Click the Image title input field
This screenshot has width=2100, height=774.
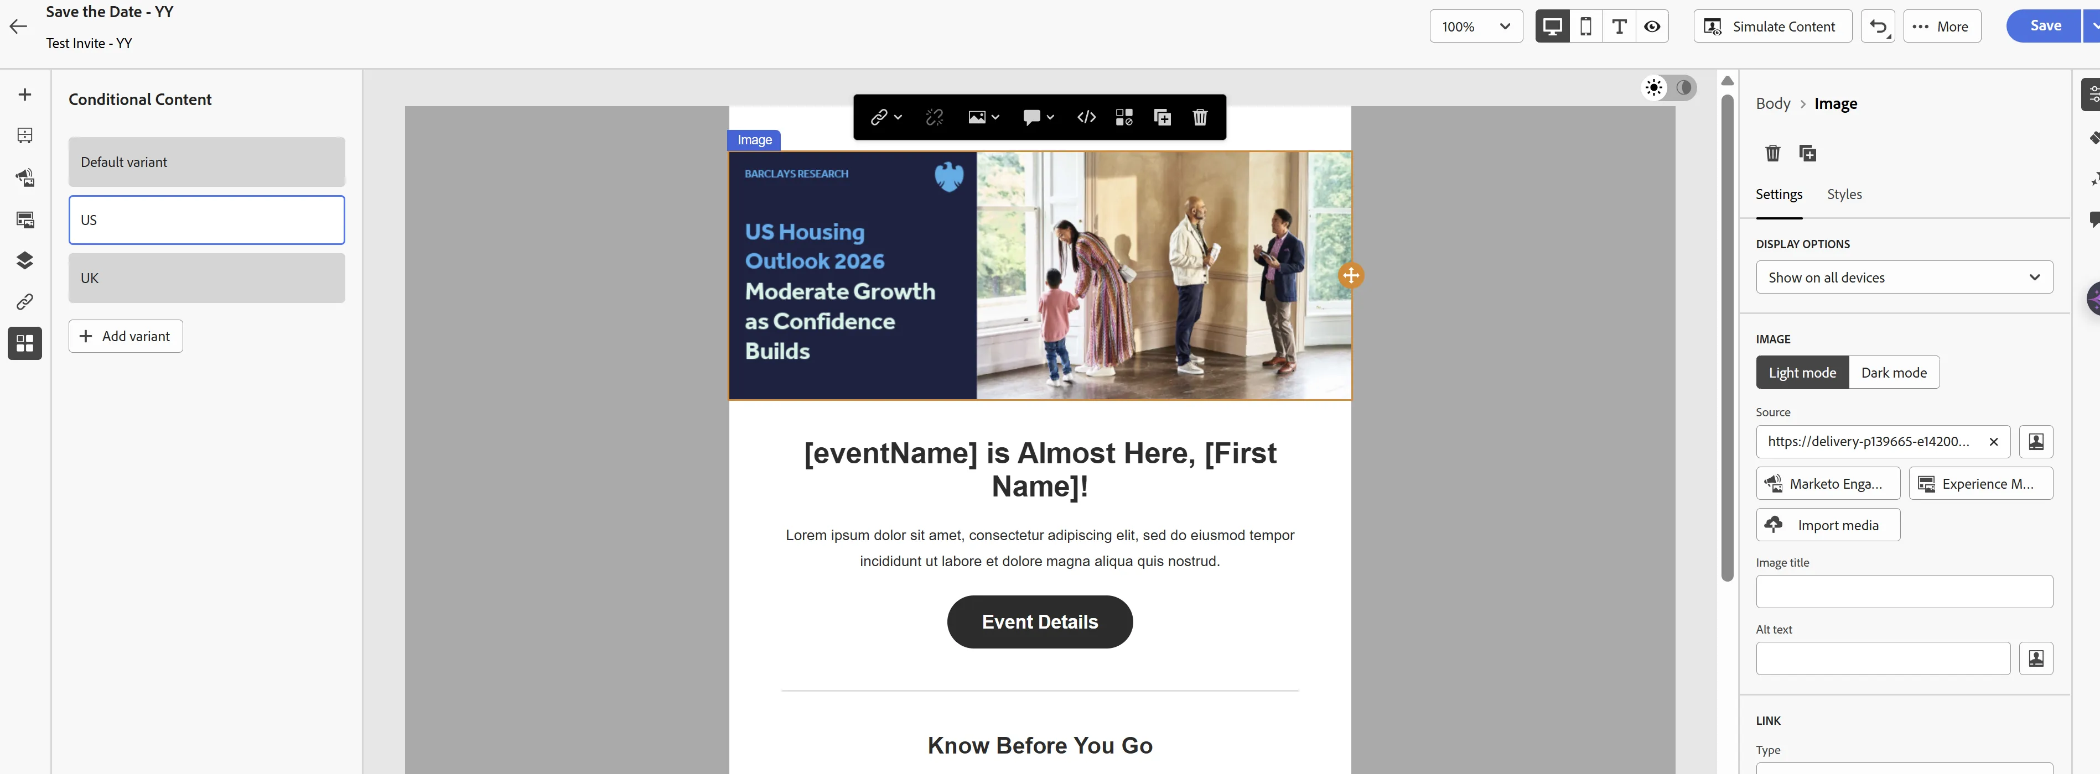pos(1904,592)
